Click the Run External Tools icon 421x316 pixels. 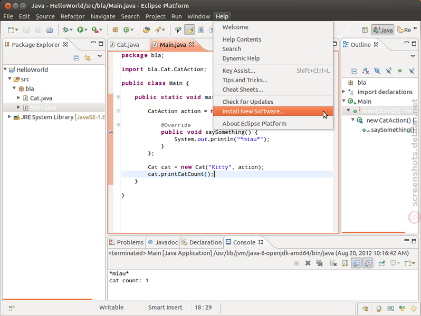pyautogui.click(x=95, y=29)
